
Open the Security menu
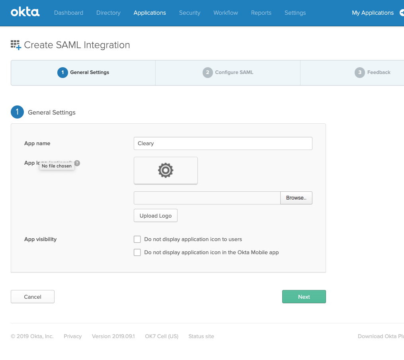point(189,13)
